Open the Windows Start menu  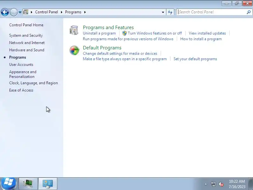[9, 184]
